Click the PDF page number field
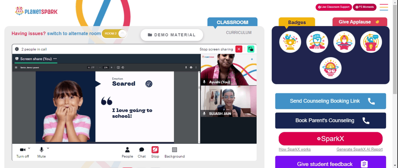The width and height of the screenshot is (398, 168). 89,68
